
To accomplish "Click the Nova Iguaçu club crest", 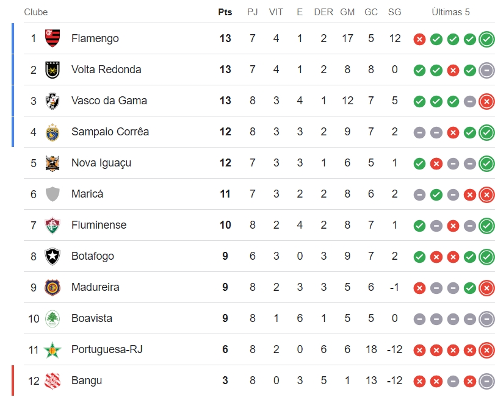I will coord(52,163).
